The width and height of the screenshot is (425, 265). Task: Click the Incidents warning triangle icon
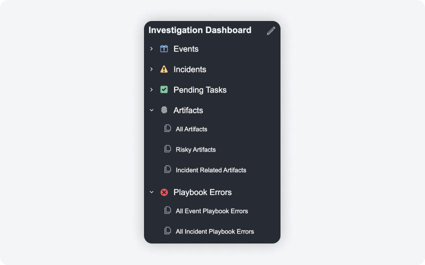tap(164, 69)
